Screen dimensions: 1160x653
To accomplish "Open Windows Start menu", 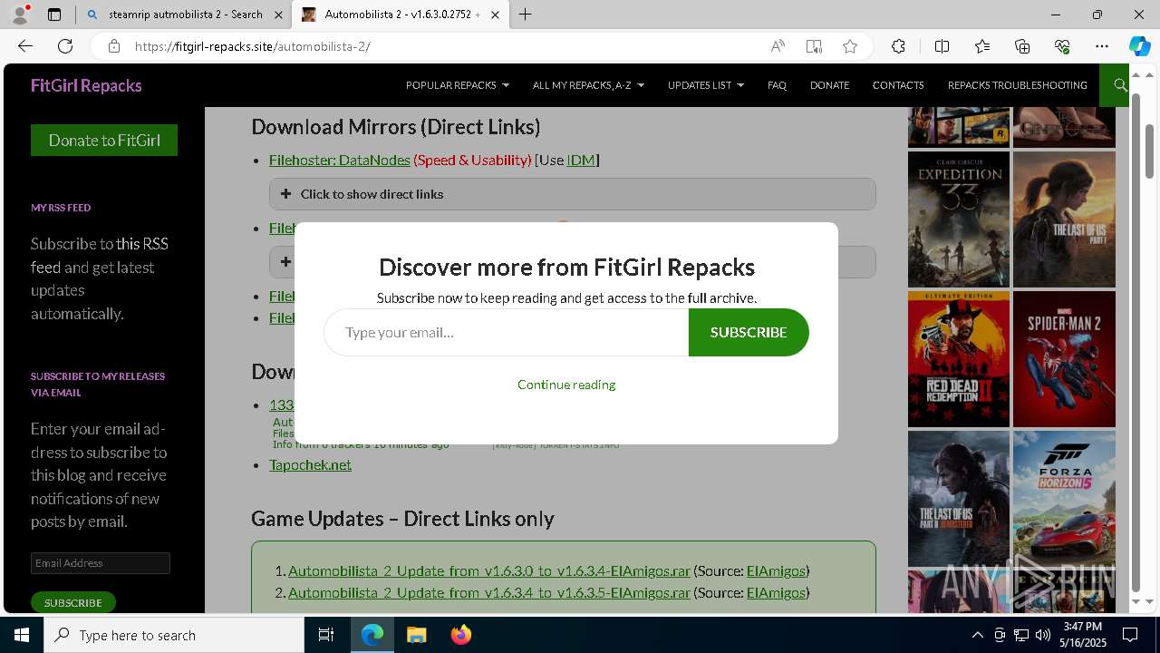I will [22, 635].
